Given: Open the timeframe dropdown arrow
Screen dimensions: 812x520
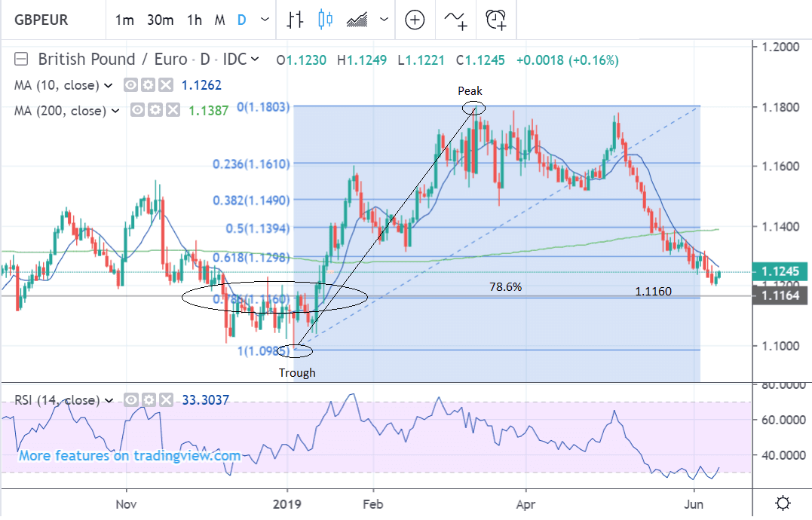Looking at the screenshot, I should [x=265, y=20].
